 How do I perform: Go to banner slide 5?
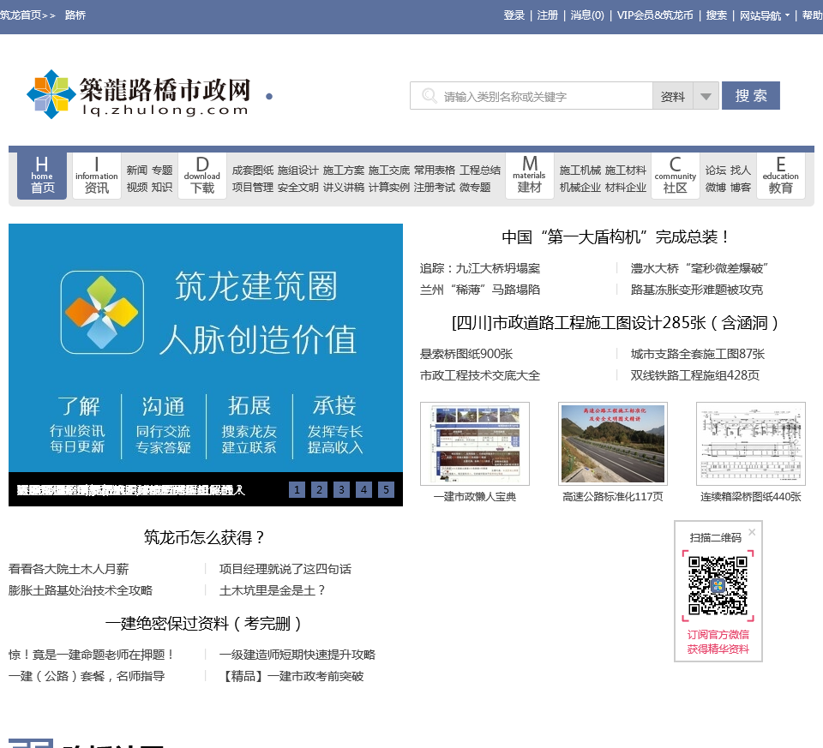(386, 490)
